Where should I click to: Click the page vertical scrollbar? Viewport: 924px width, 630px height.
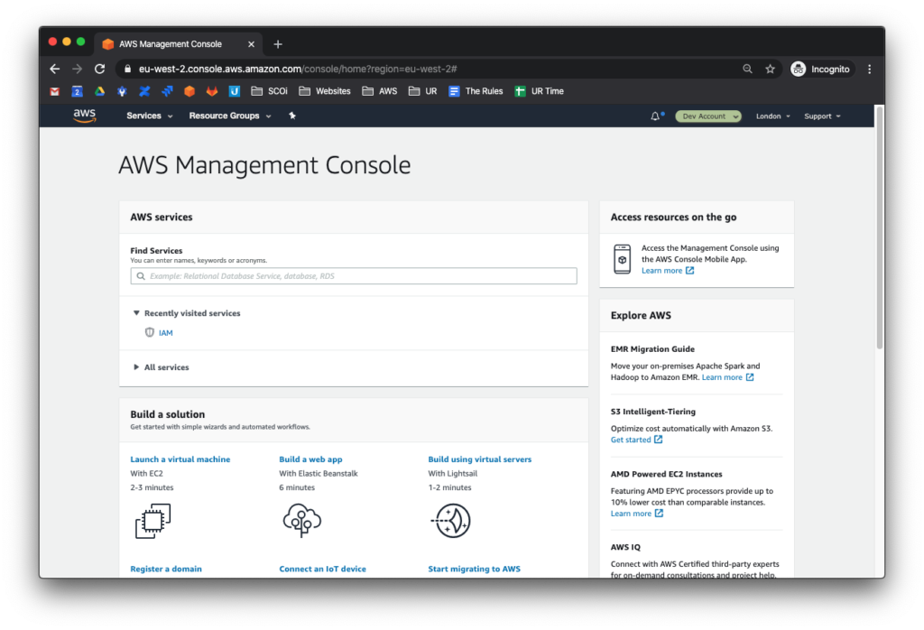[x=879, y=227]
